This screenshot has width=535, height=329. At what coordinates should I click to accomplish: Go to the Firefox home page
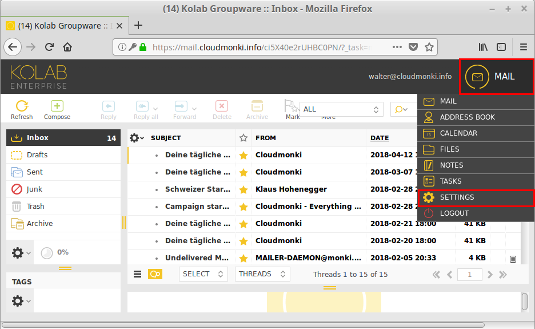67,47
